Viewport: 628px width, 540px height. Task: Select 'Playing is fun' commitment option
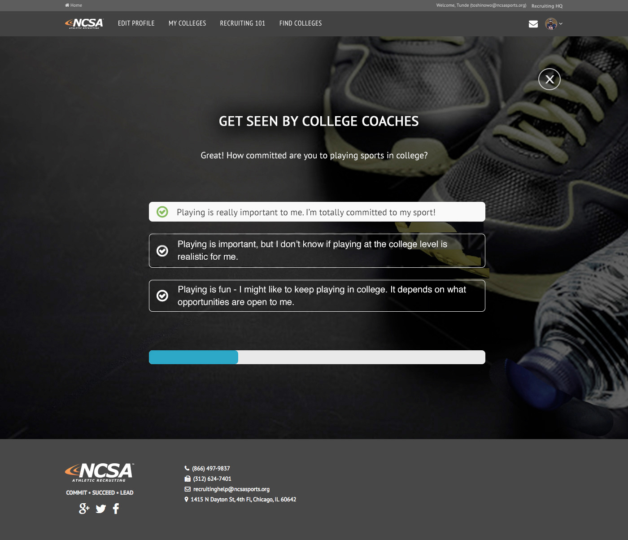317,296
